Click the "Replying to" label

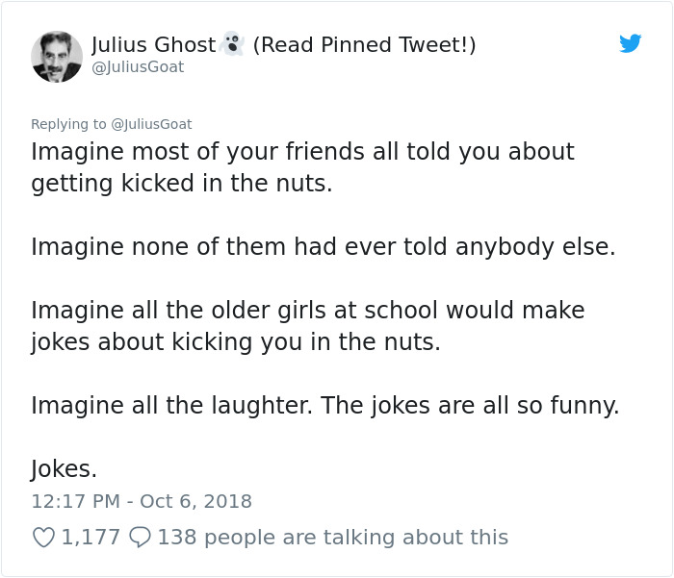coord(69,124)
